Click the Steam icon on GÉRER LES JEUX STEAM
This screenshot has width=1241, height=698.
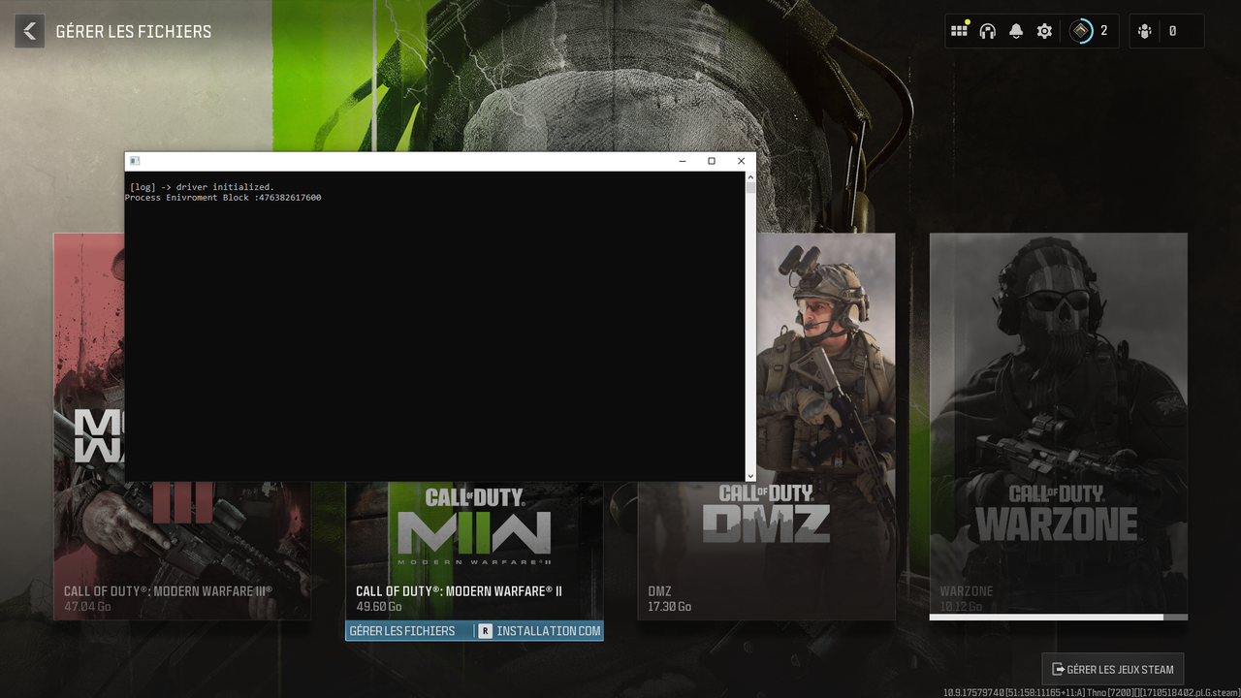1057,669
